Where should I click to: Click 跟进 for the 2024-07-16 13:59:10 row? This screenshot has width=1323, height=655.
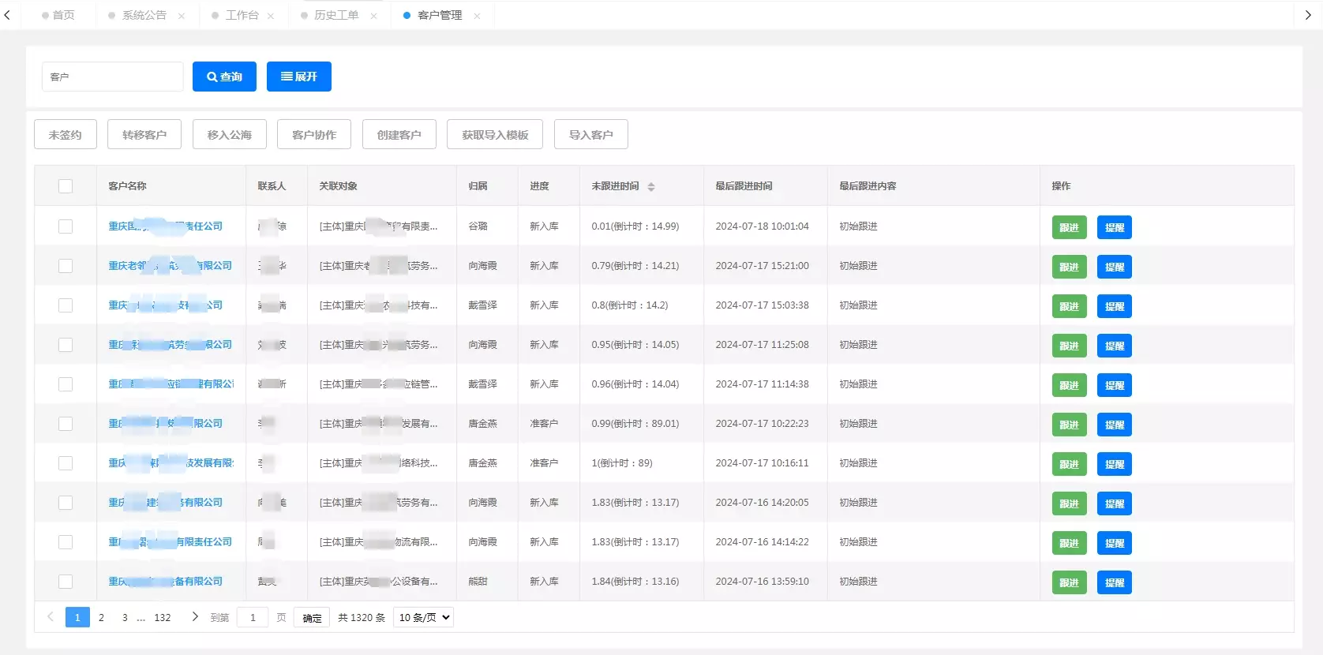click(1070, 582)
